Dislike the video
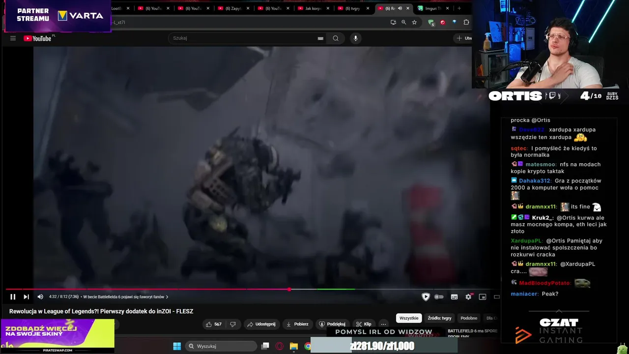 233,324
